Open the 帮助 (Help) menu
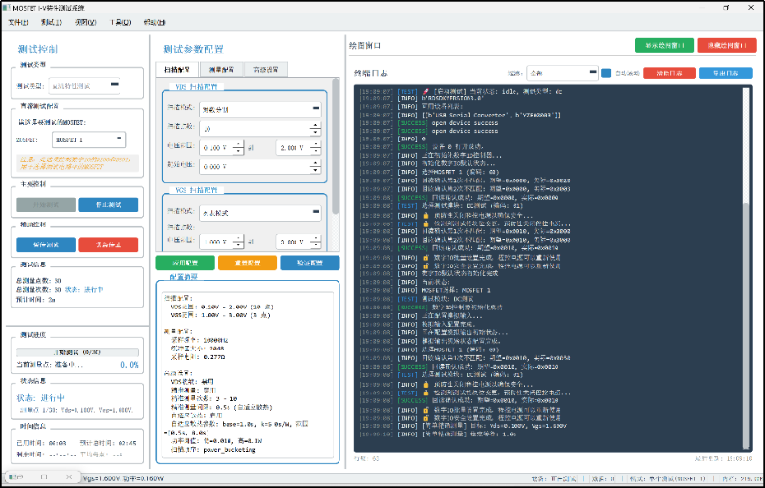 [155, 22]
